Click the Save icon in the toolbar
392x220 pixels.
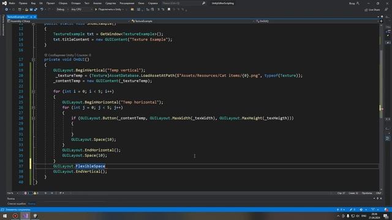click(31, 10)
